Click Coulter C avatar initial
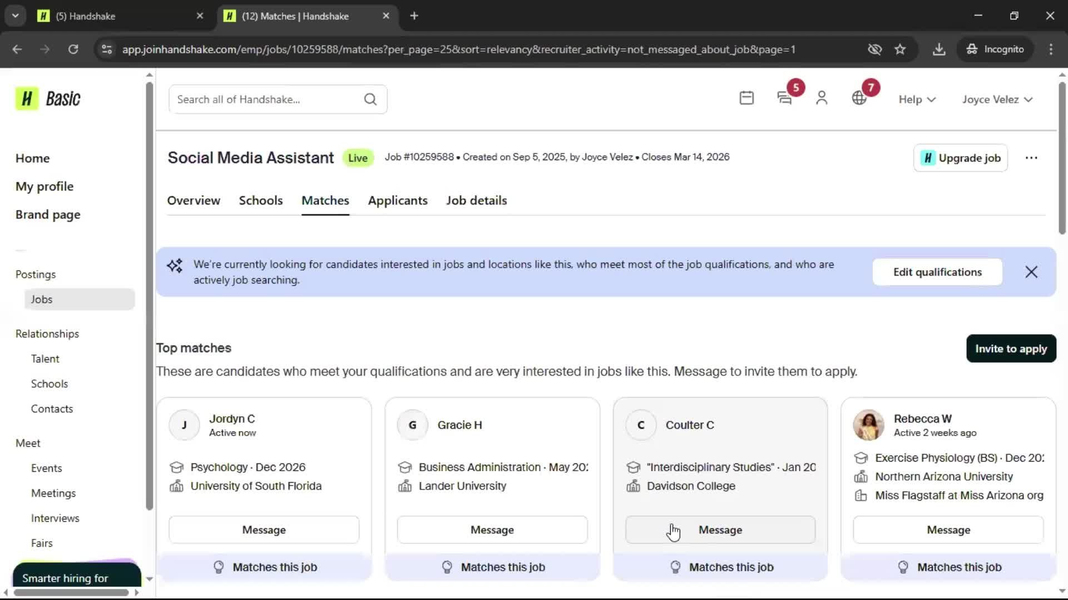This screenshot has width=1068, height=600. [641, 425]
